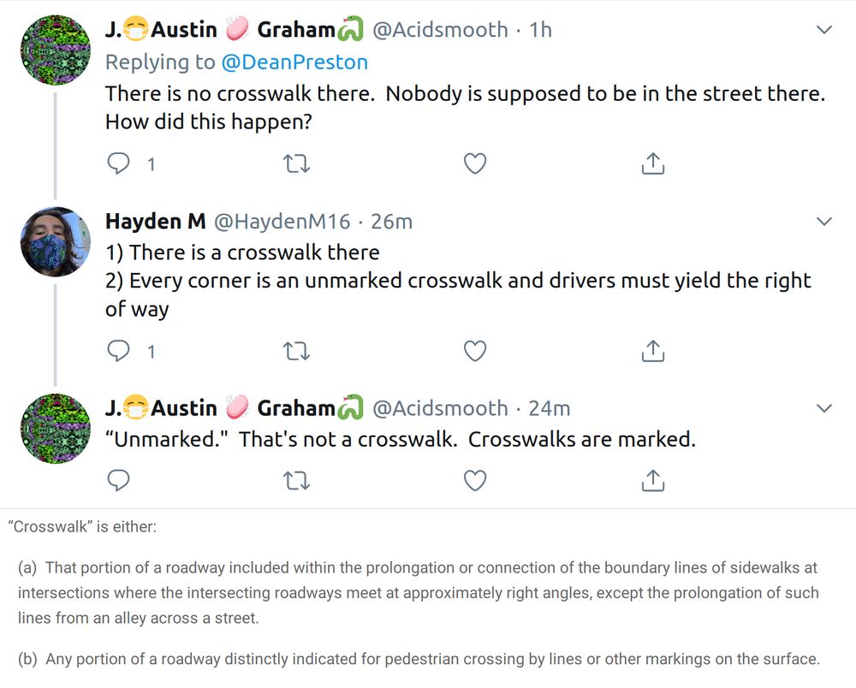Image resolution: width=856 pixels, height=688 pixels.
Task: Reply to the tweet saying crosswalks are marked
Action: click(x=119, y=480)
